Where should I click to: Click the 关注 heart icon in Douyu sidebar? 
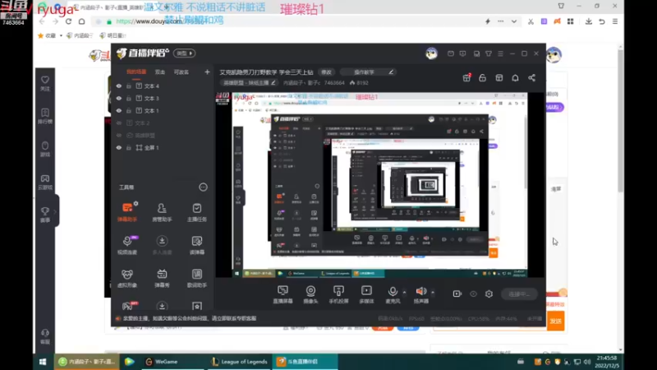coord(45,84)
